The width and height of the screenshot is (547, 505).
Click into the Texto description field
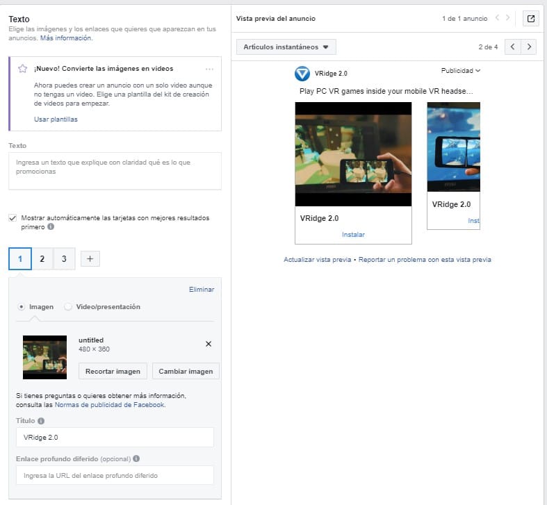click(x=115, y=171)
